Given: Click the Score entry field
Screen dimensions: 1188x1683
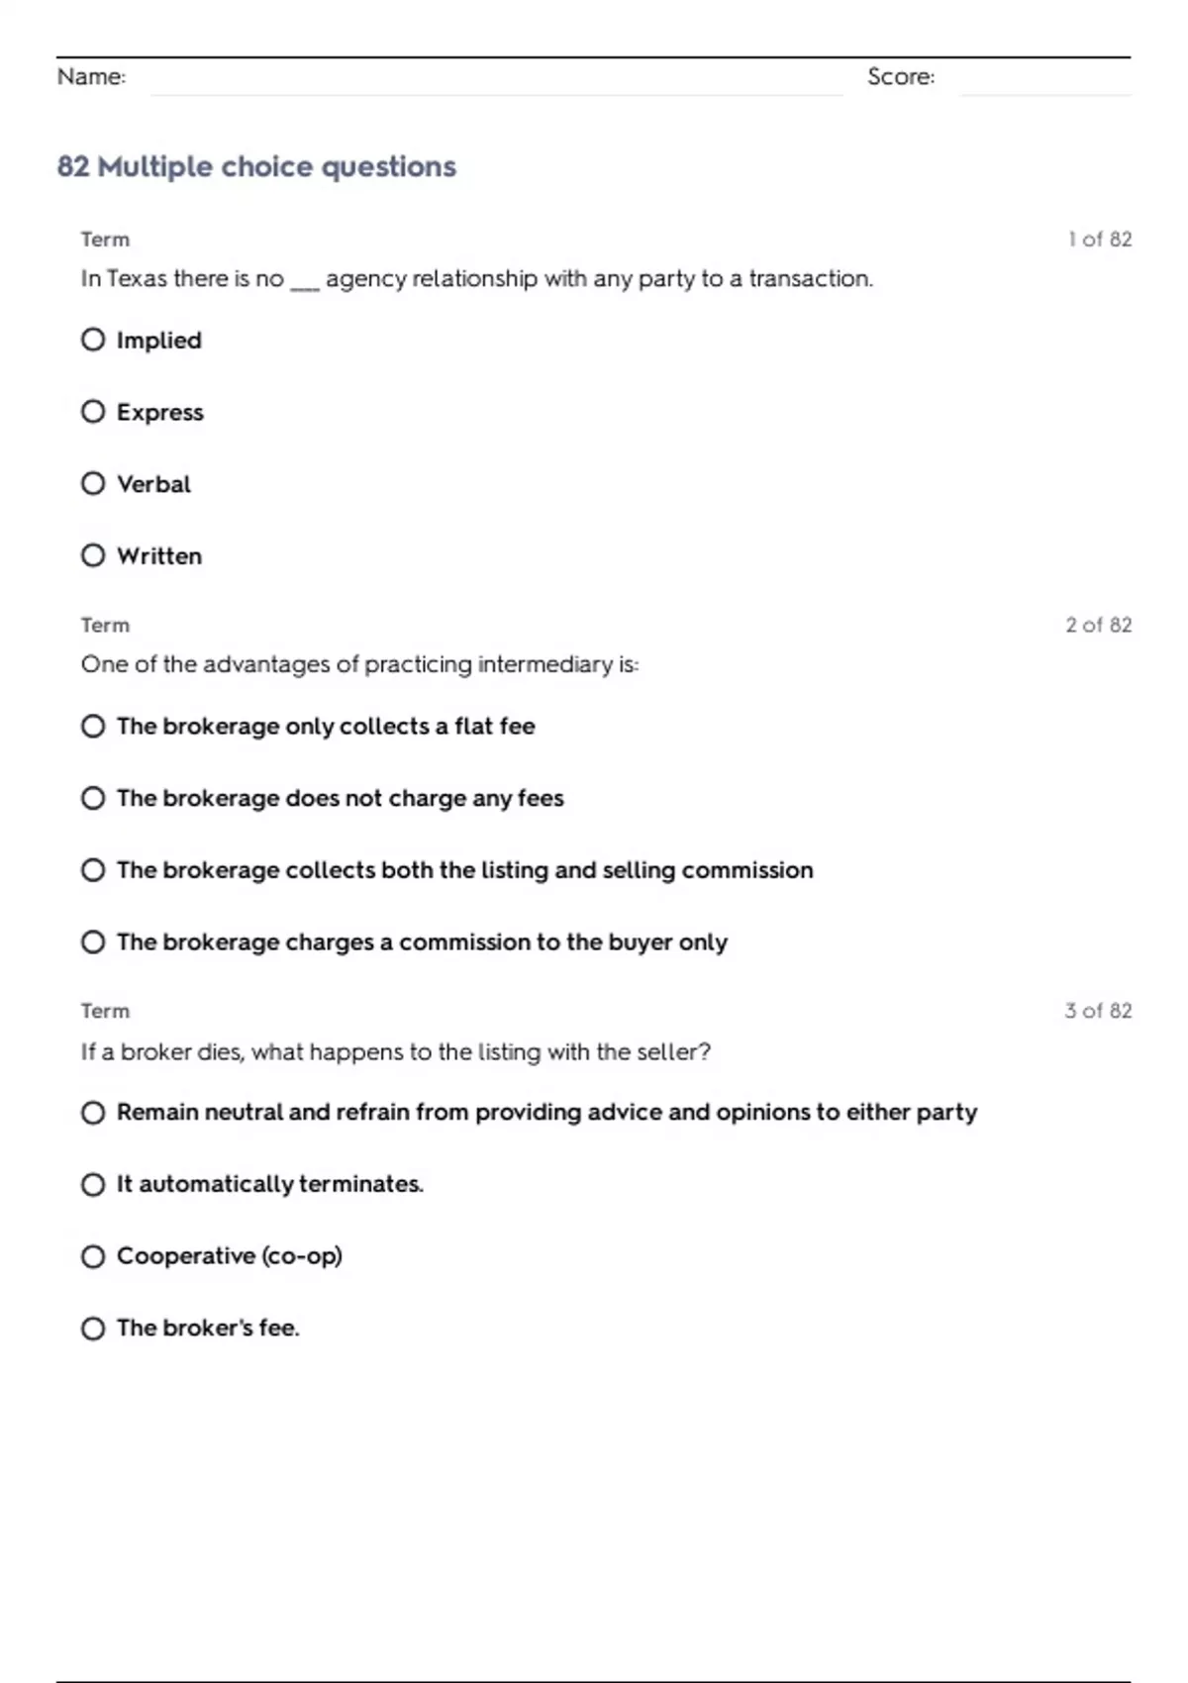Looking at the screenshot, I should click(1044, 79).
